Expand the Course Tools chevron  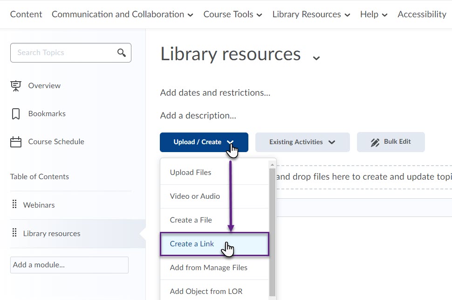[260, 15]
